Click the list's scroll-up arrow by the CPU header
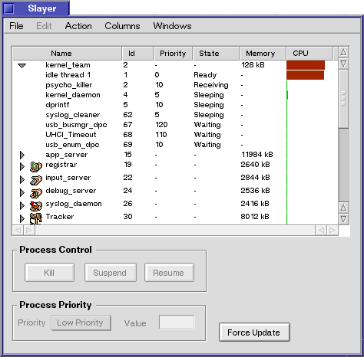 (343, 53)
